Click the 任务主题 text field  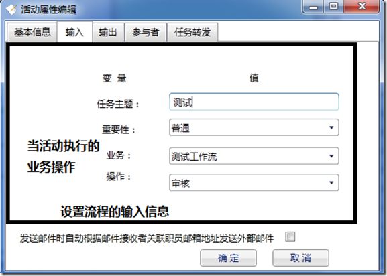[x=254, y=102]
